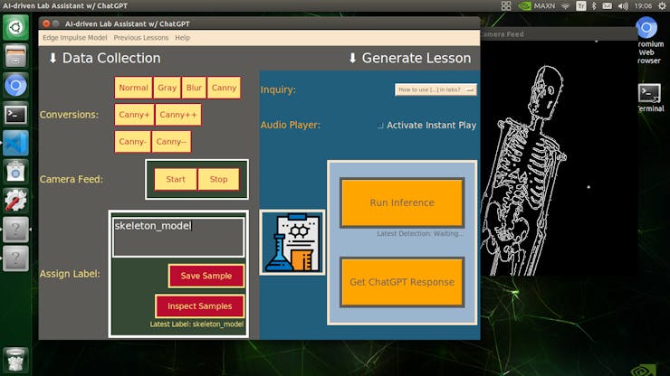Screen dimensions: 670x376
Task: Close the AI-driven Lab Assistant window
Action: pyautogui.click(x=46, y=23)
